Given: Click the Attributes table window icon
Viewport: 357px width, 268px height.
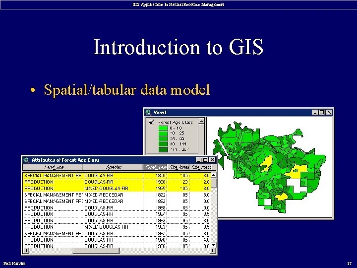Looking at the screenshot, I should (26, 160).
